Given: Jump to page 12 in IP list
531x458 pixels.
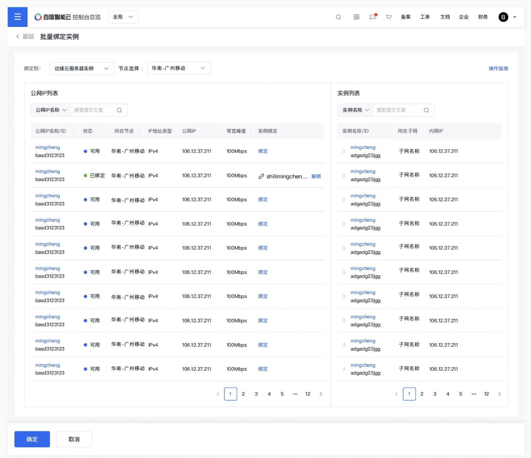Looking at the screenshot, I should (x=308, y=394).
